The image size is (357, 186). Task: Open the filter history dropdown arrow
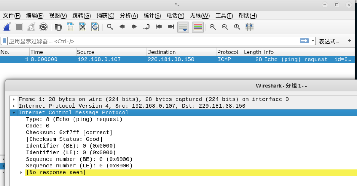pyautogui.click(x=313, y=41)
